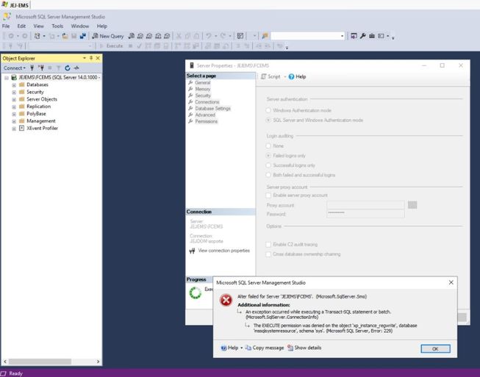This screenshot has height=377, width=480.
Task: Click the XMLA Query toolbar icon
Action: (x=157, y=36)
